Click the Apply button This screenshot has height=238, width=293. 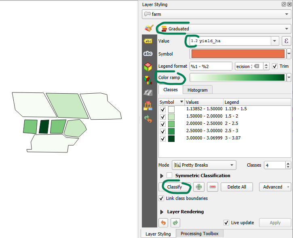275,223
